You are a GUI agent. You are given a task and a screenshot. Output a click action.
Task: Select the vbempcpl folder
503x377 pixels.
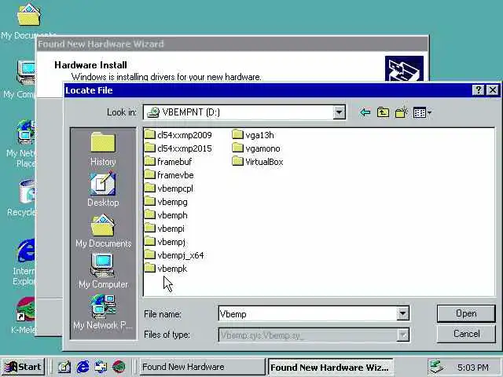pos(169,188)
